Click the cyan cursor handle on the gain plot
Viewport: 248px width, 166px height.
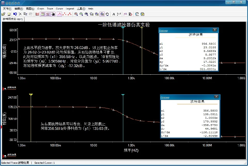pyautogui.click(x=123, y=27)
